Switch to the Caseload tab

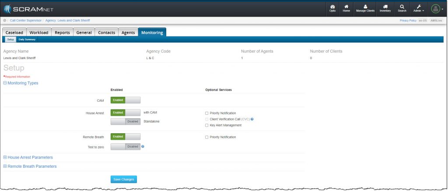point(14,32)
